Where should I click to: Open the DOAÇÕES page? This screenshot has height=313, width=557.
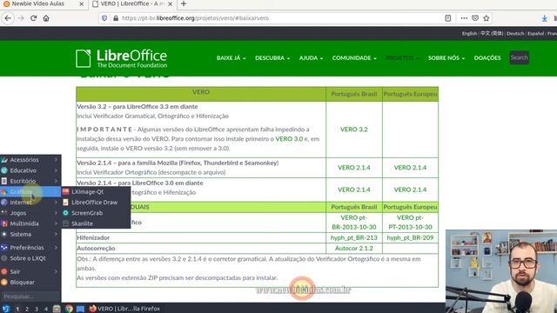click(487, 58)
